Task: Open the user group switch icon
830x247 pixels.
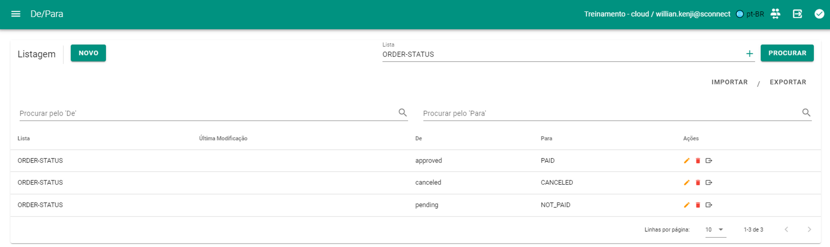Action: click(775, 14)
